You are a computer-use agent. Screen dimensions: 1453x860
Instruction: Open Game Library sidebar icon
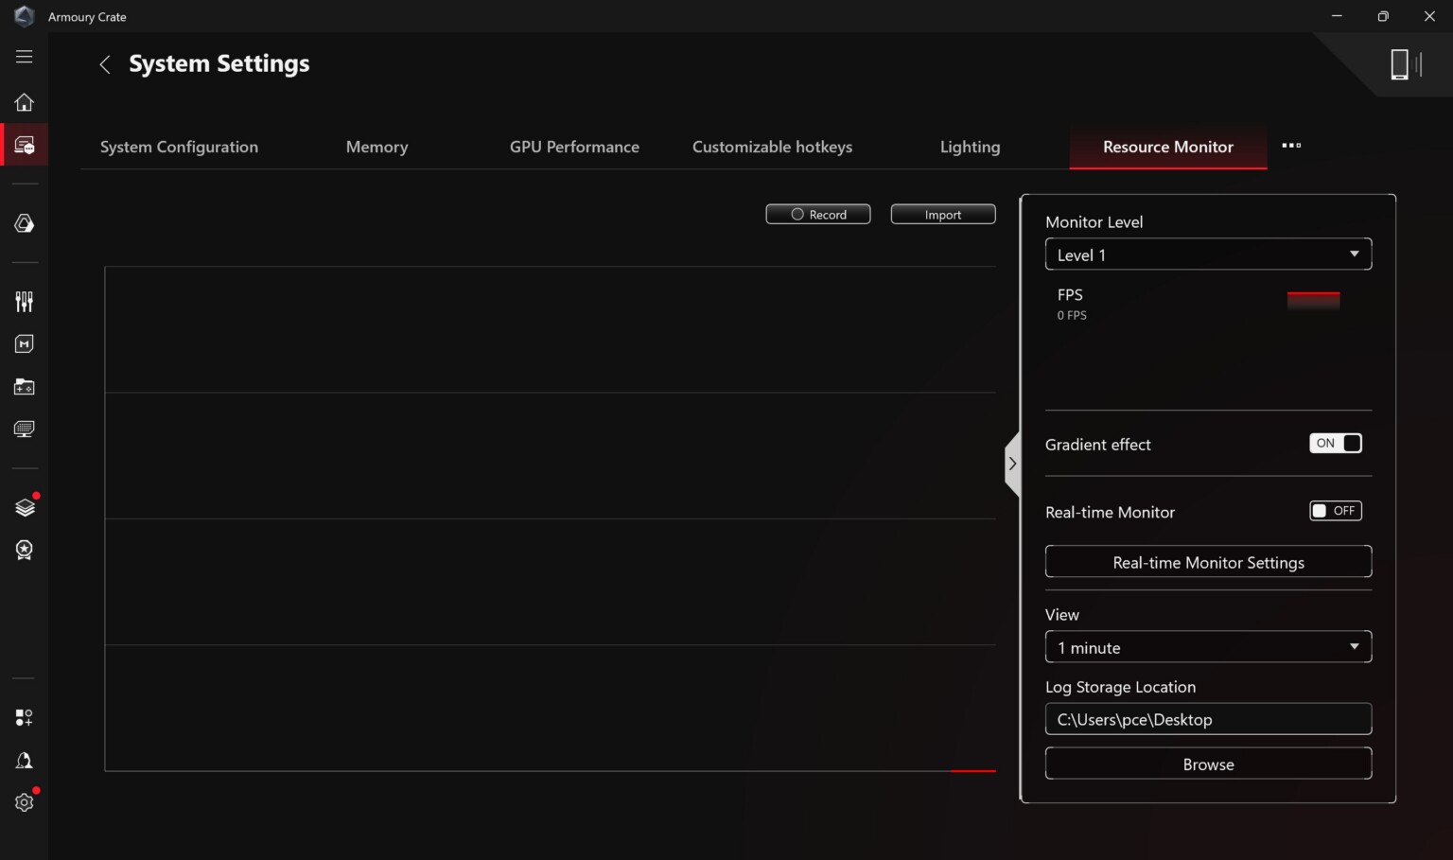[x=25, y=387]
